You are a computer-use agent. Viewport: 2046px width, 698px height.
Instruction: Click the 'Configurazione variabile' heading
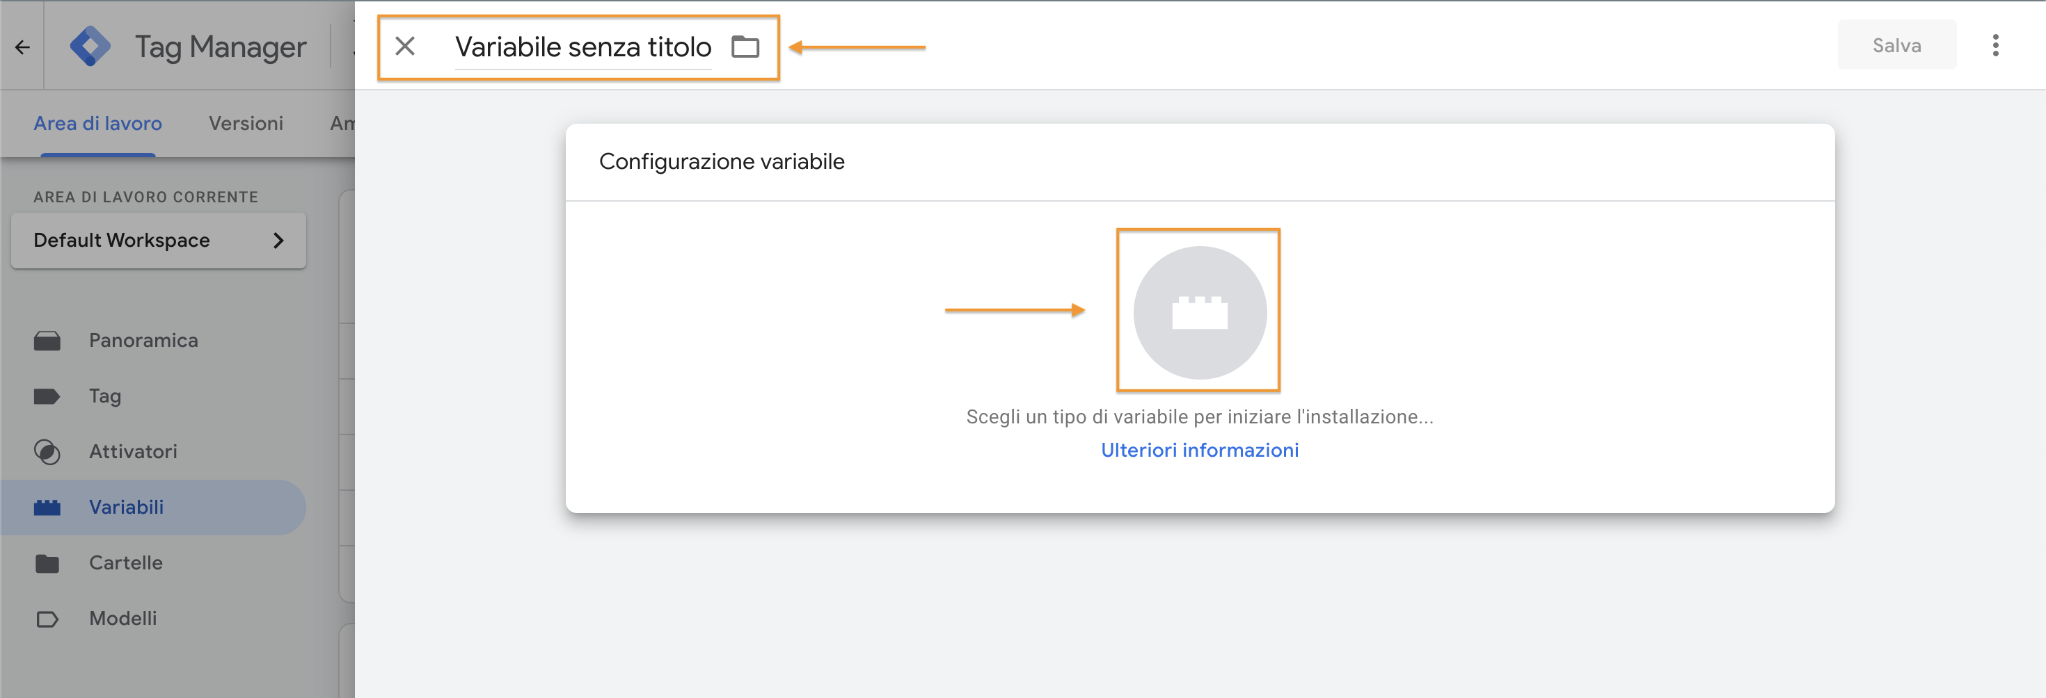tap(721, 162)
